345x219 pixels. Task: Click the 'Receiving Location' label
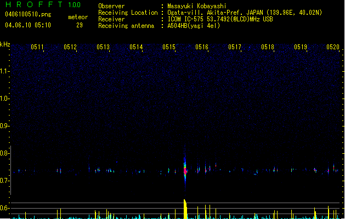coord(128,13)
